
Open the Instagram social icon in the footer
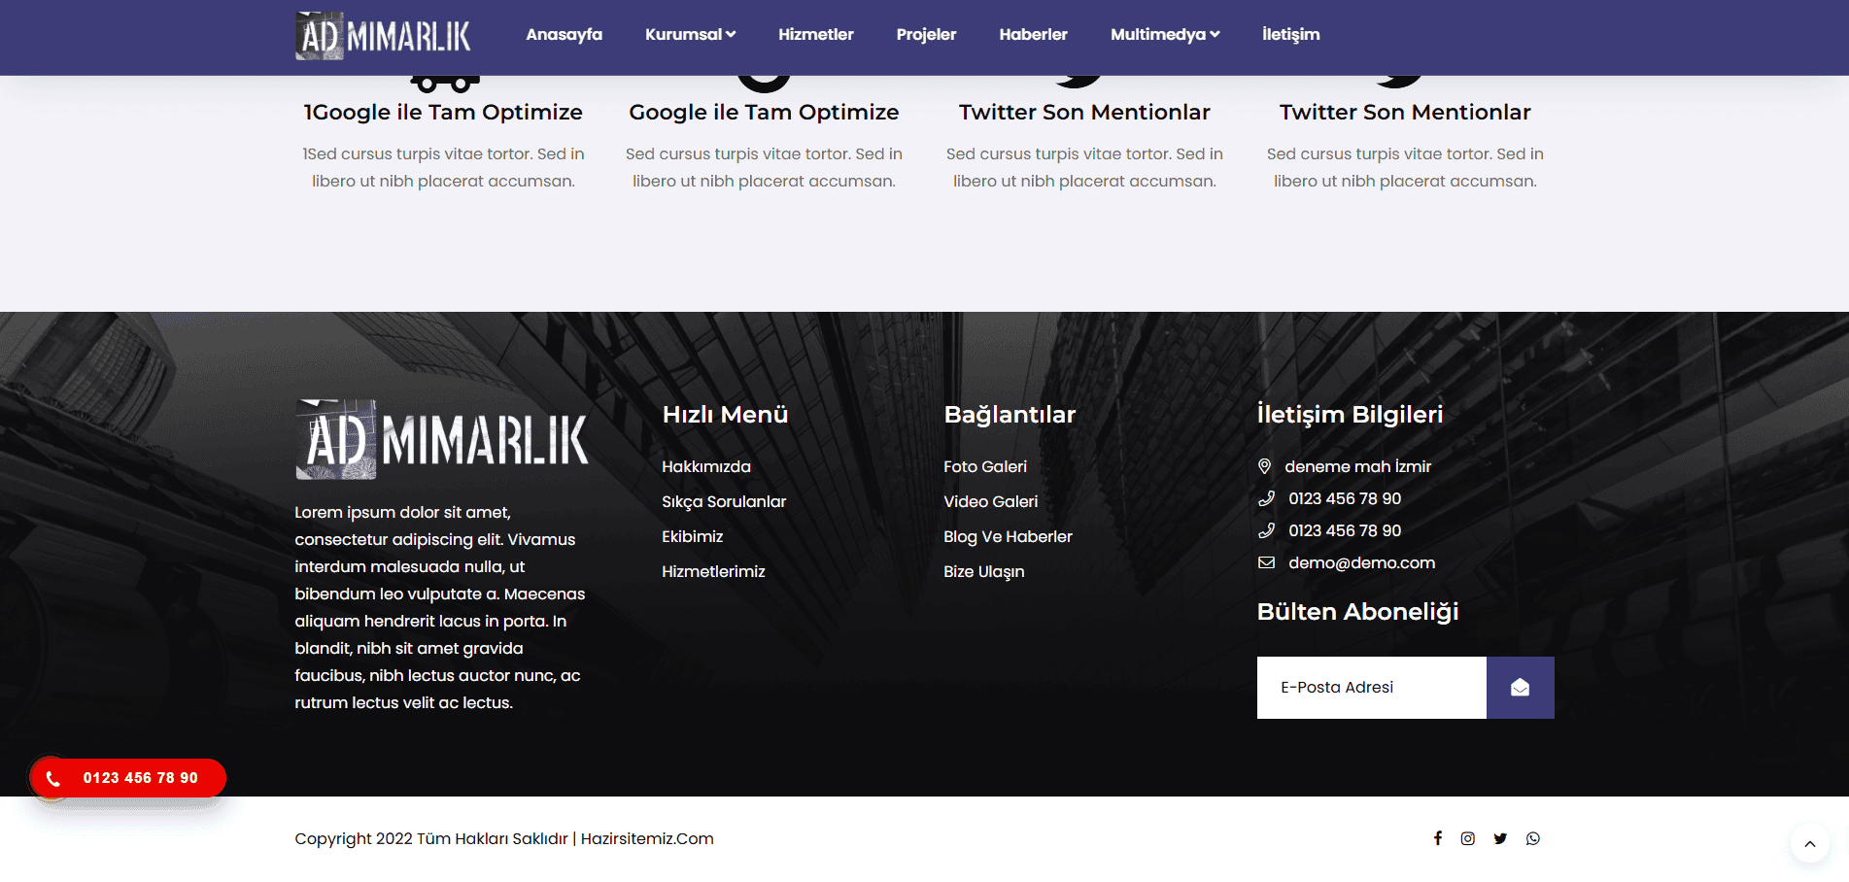(1467, 838)
